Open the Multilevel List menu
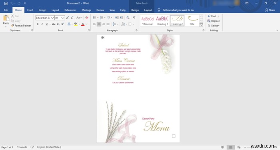Screen dimensions: 280x150 pos(109,18)
